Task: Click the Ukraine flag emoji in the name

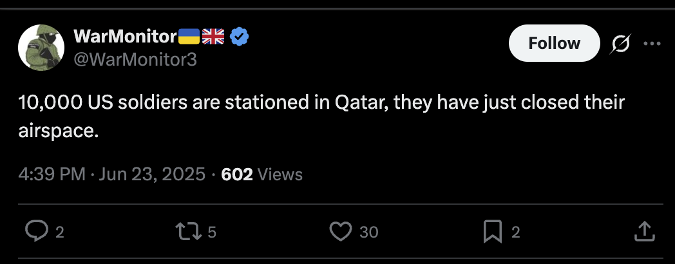Action: [189, 37]
